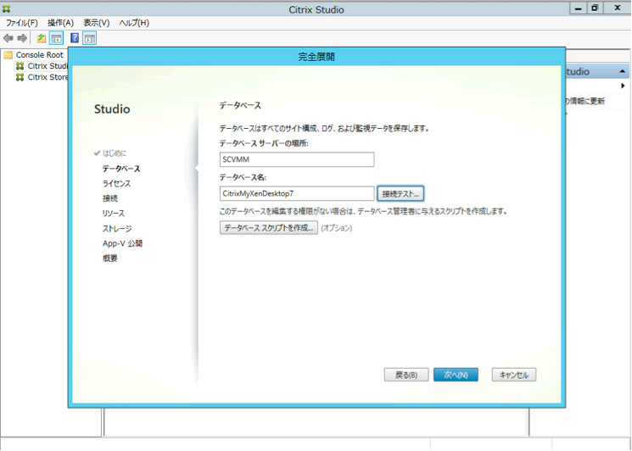The height and width of the screenshot is (451, 632).
Task: Click the database name field CitrixMyXenDesktop7
Action: point(297,193)
